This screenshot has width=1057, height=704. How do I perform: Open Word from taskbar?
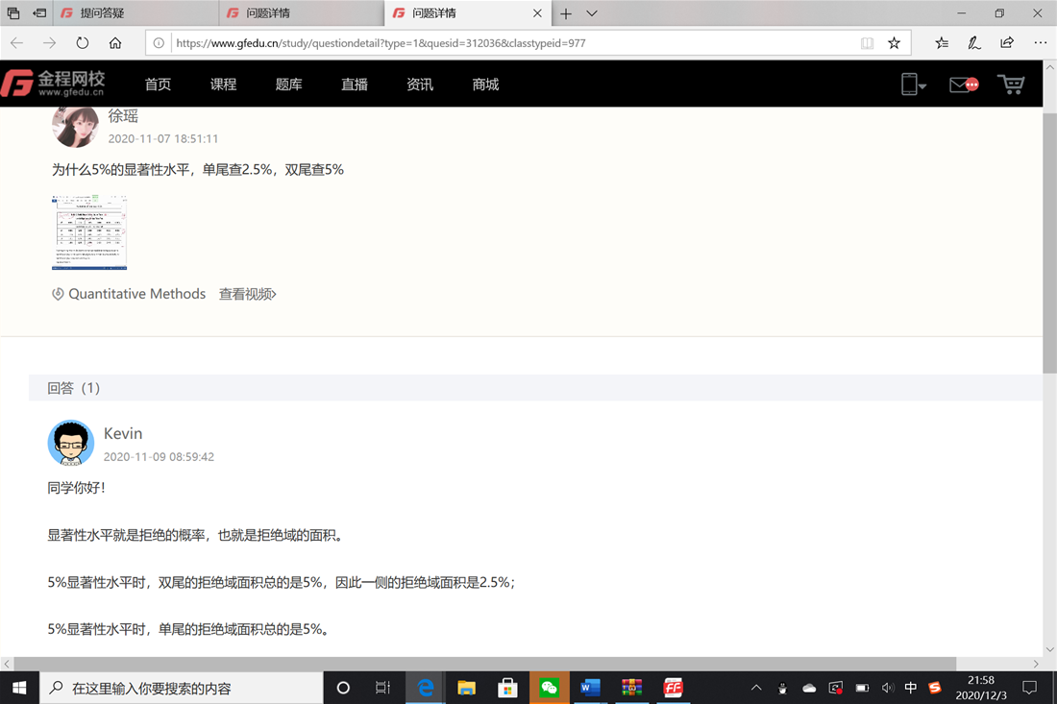(x=591, y=688)
